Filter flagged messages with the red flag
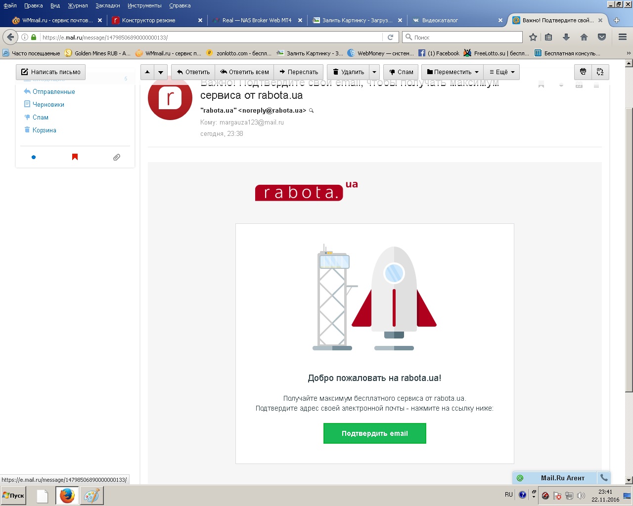 [x=75, y=157]
